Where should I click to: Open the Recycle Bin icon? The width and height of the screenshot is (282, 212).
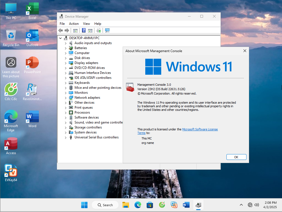coord(11,38)
